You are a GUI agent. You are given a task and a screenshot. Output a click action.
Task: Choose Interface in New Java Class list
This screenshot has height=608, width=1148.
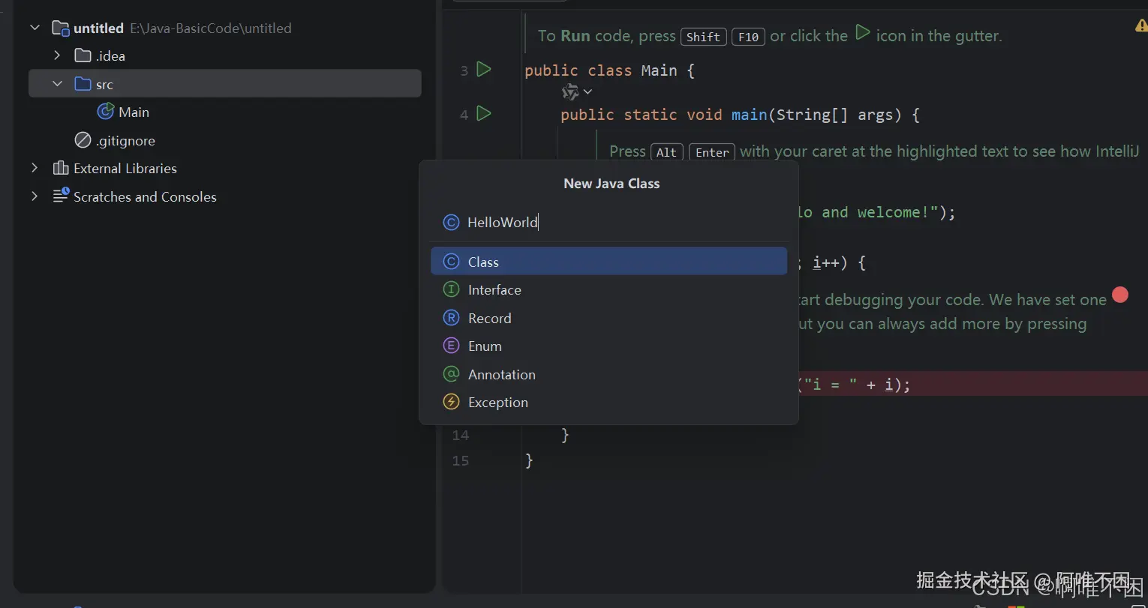tap(494, 290)
